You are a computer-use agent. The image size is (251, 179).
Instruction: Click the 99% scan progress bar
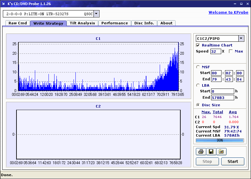click(x=220, y=140)
